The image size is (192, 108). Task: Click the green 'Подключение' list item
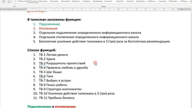coord(49,24)
